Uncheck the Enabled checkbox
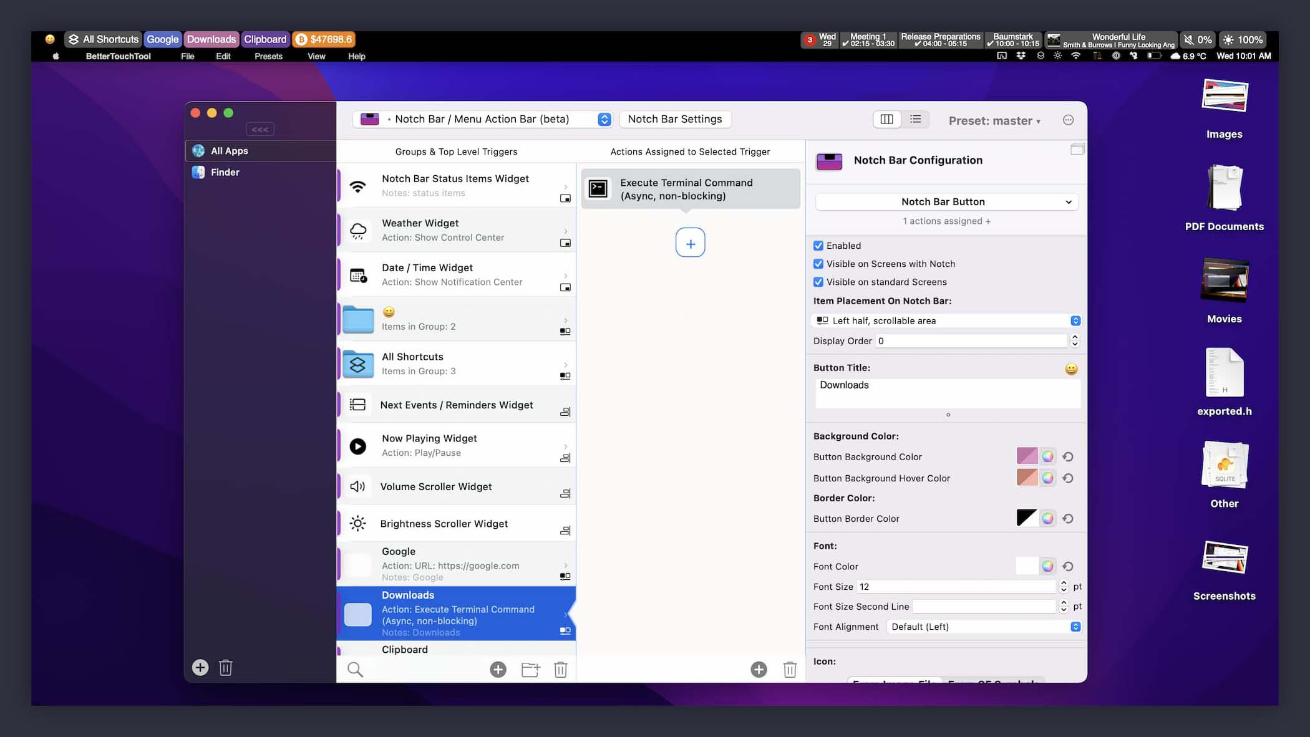This screenshot has width=1310, height=737. point(818,246)
